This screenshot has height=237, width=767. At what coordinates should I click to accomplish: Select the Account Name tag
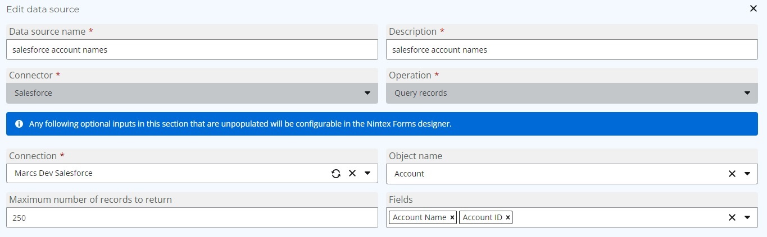point(419,217)
